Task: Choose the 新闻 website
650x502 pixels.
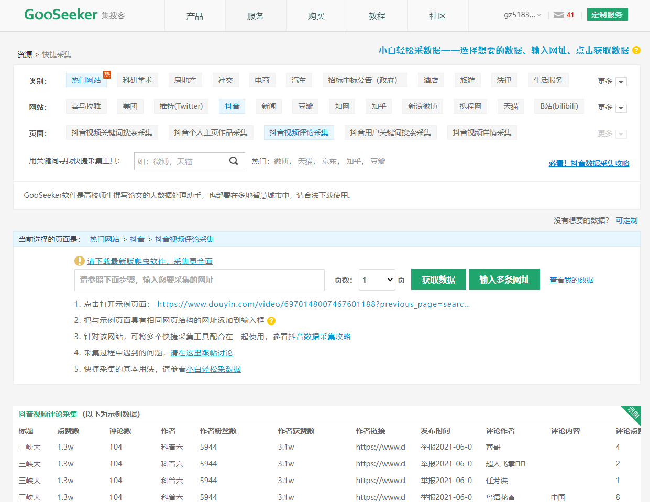Action: point(269,106)
